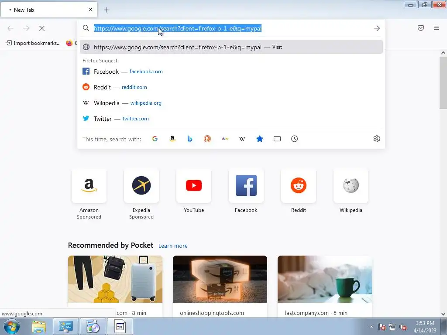Image resolution: width=447 pixels, height=335 pixels.
Task: Search only bookmarks using the star icon
Action: coord(260,139)
